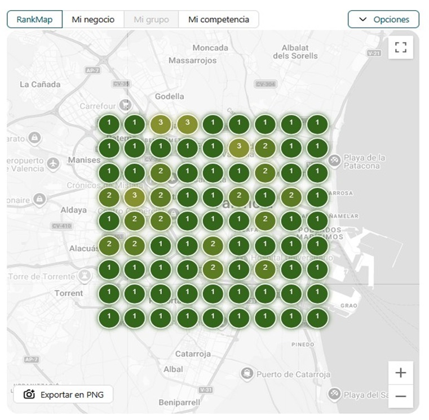429x420 pixels.
Task: Click the top-left rank 1 grid marker
Action: pos(109,124)
